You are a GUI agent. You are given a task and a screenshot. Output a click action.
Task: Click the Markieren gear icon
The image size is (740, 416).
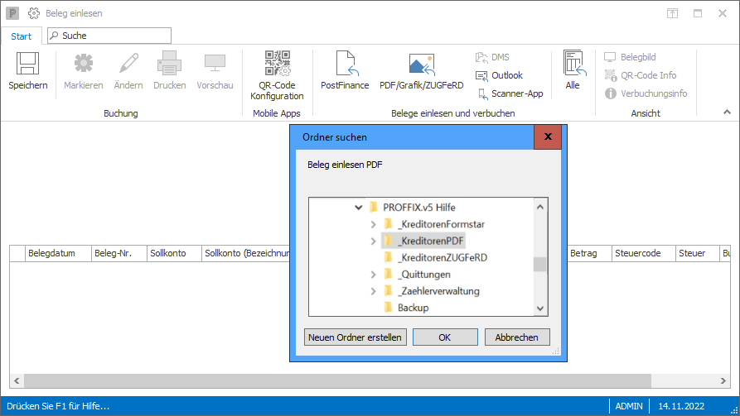(84, 63)
